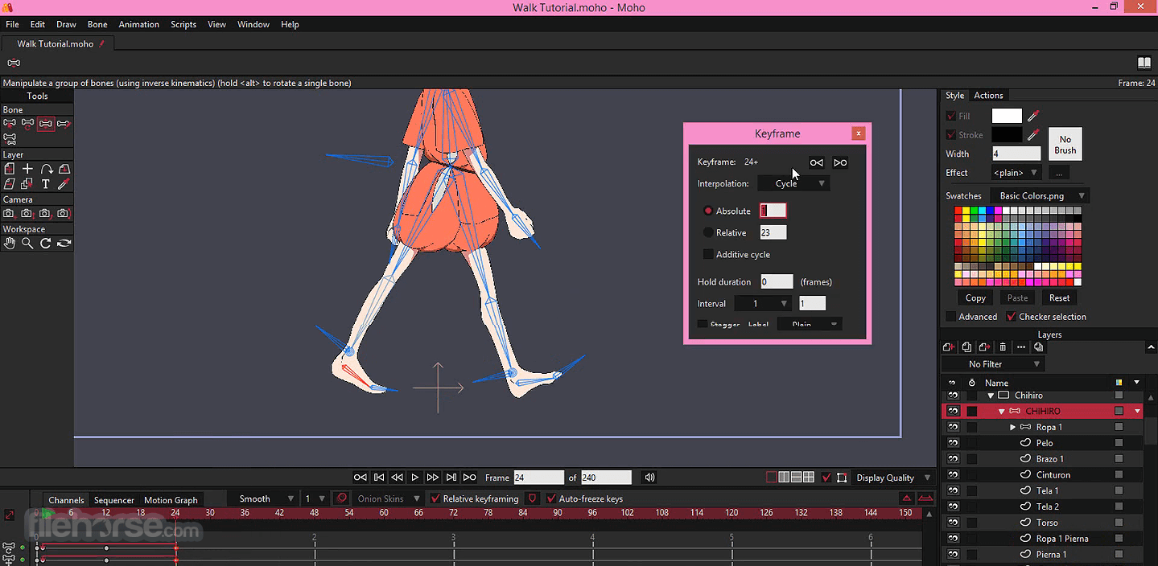
Task: Click the Reset button in Style panel
Action: coord(1059,297)
